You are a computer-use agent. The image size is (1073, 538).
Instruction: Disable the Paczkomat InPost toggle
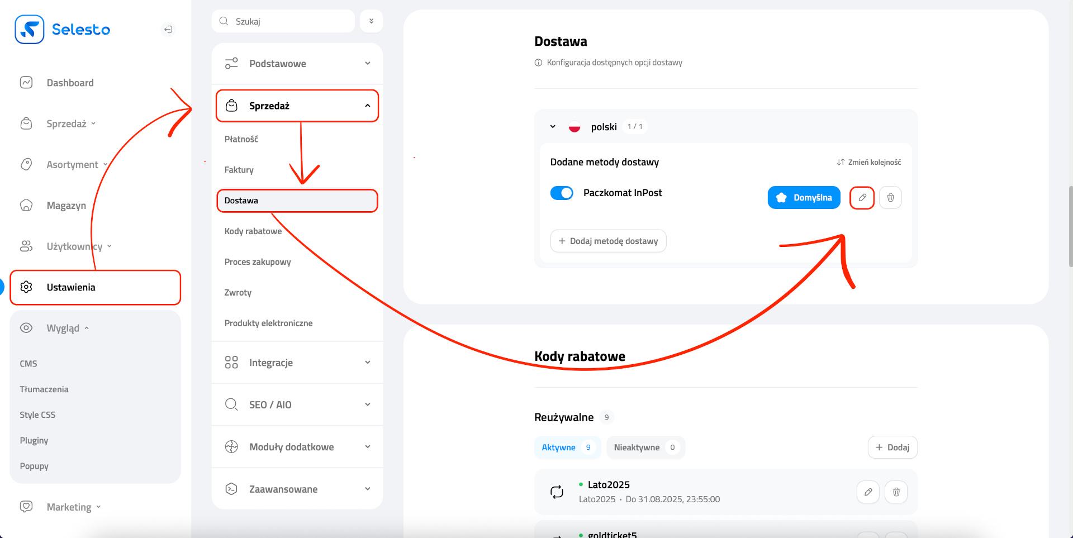pyautogui.click(x=562, y=193)
